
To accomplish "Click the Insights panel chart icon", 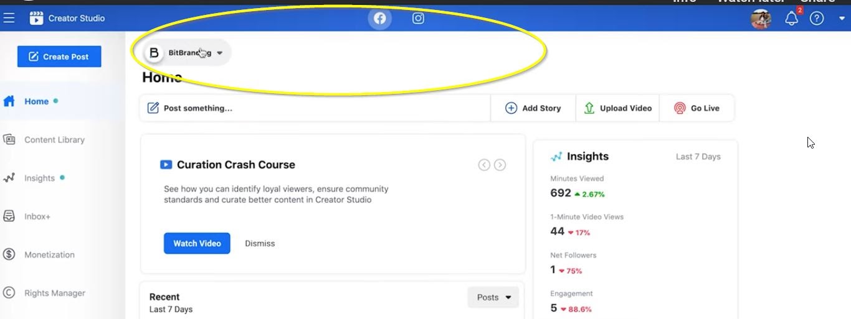I will 556,157.
